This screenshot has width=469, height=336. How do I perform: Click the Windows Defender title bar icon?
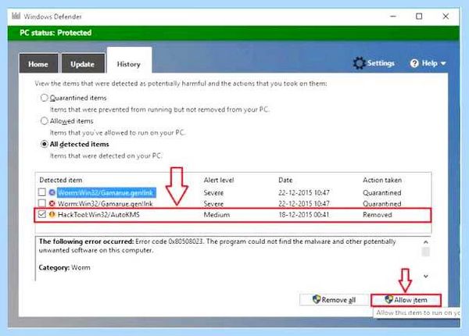point(16,16)
